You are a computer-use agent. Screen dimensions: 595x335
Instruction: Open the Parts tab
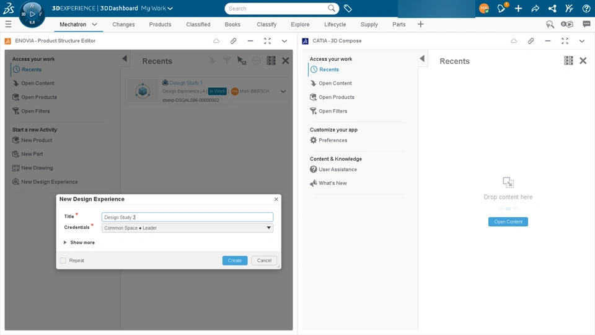point(399,24)
